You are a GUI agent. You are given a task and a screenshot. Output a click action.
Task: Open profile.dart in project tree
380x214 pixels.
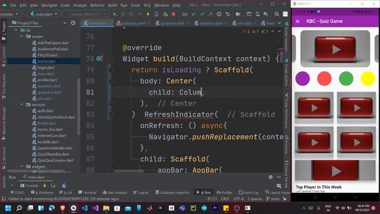[x=47, y=80]
